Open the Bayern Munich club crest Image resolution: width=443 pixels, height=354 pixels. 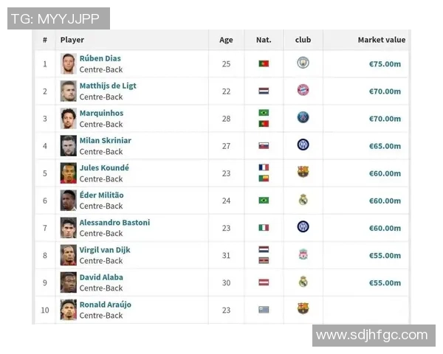pyautogui.click(x=303, y=91)
